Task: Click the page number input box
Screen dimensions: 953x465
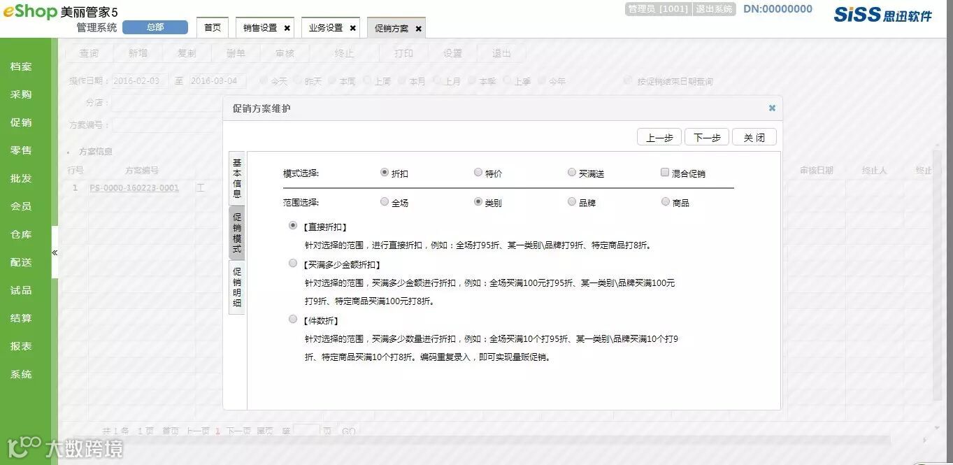Action: [306, 431]
